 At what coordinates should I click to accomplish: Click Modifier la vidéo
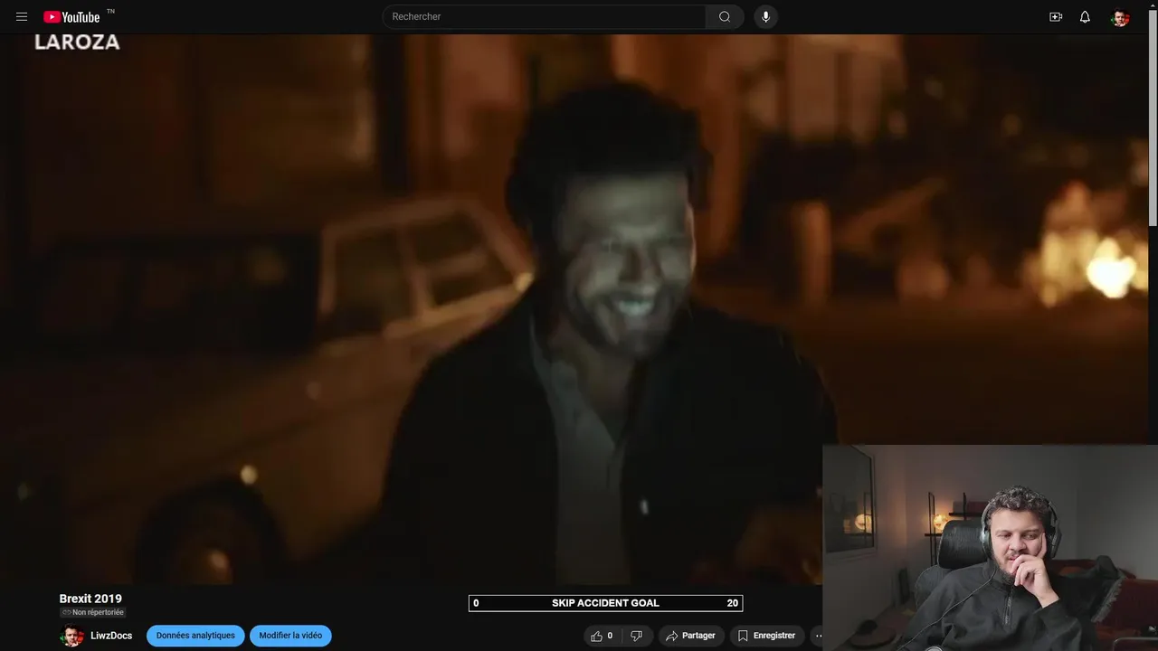pyautogui.click(x=290, y=636)
